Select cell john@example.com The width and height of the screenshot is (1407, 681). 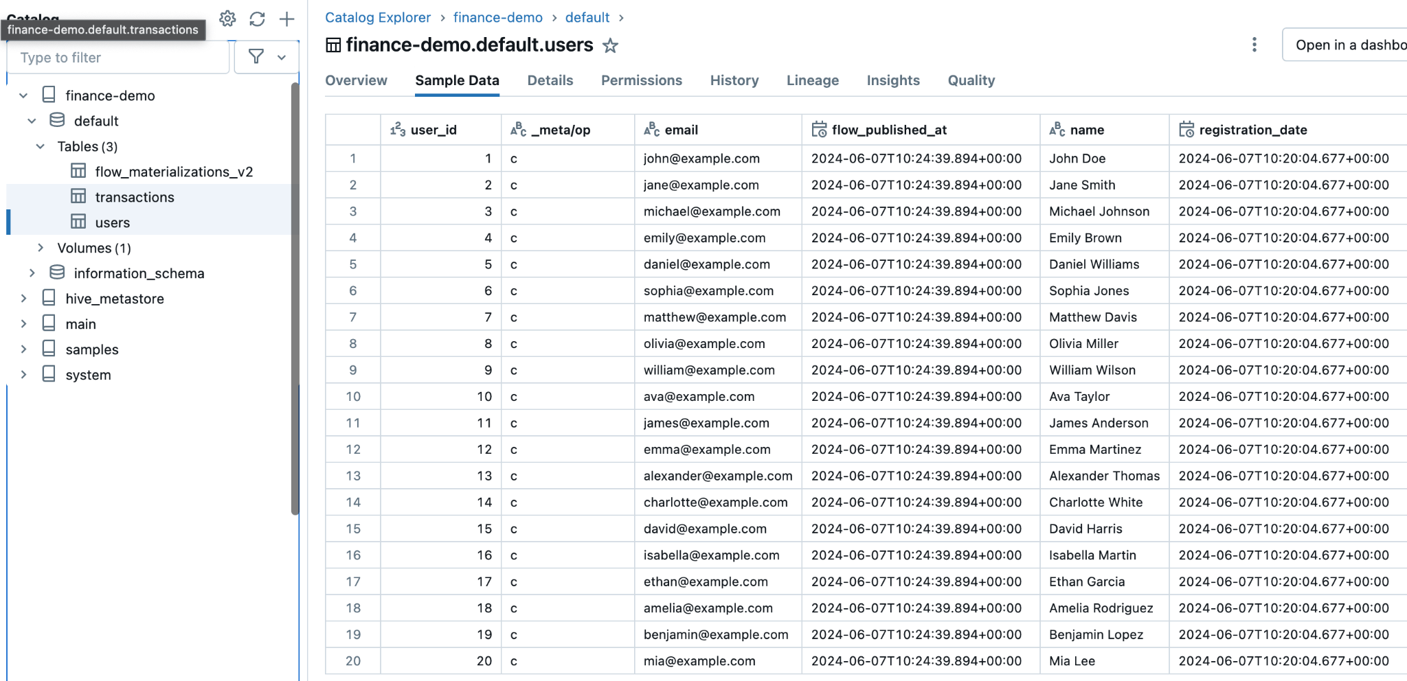718,159
